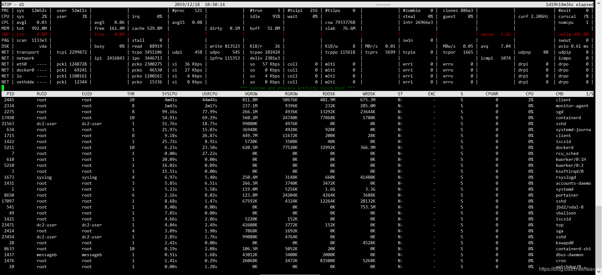Click the containerd-shi command entry
The image size is (602, 275).
pyautogui.click(x=573, y=249)
